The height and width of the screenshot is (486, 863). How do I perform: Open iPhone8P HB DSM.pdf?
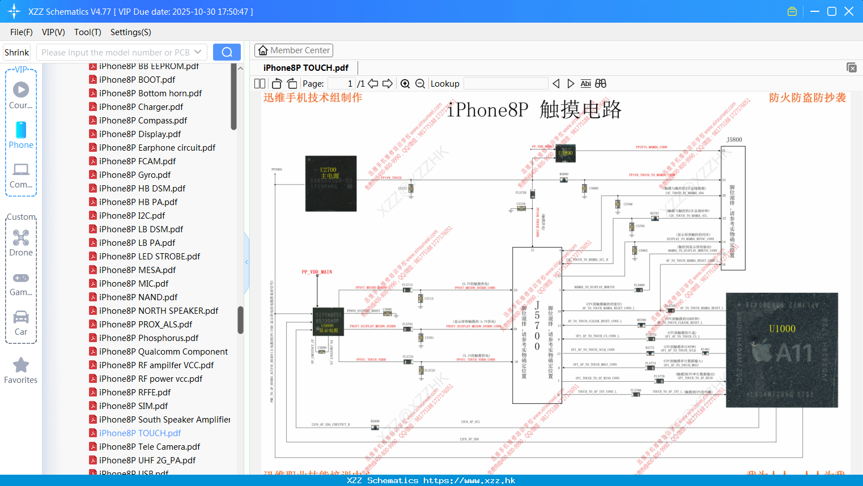tap(142, 189)
